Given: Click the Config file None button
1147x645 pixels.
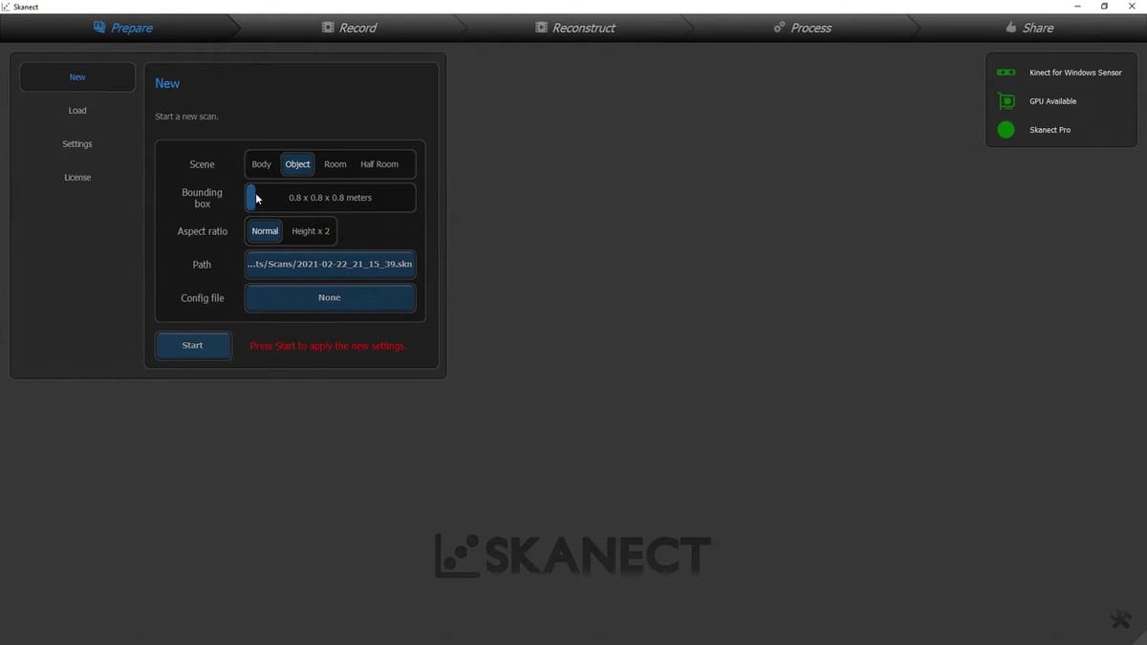Looking at the screenshot, I should pyautogui.click(x=330, y=298).
